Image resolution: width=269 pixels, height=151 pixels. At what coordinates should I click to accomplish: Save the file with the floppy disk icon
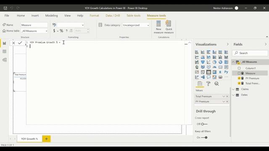pos(5,8)
